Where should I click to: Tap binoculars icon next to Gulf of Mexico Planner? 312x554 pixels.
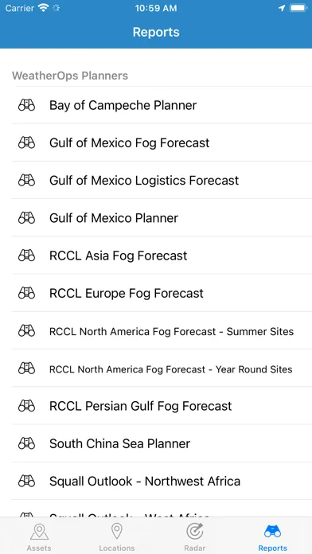click(26, 217)
